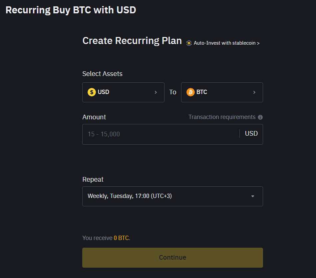Viewport: 316px width, 278px height.
Task: Click the USD suffix in amount field
Action: click(x=251, y=134)
